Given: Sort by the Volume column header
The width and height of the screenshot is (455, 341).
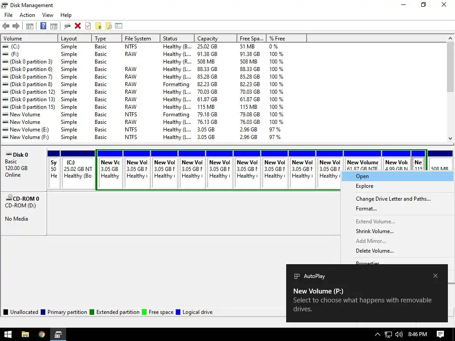Looking at the screenshot, I should coord(29,38).
